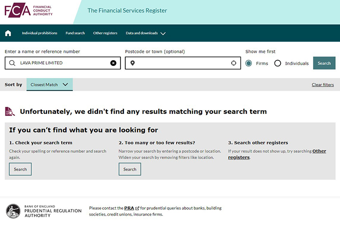
Task: Click the magnifying glass icon in name field
Action: 12,63
